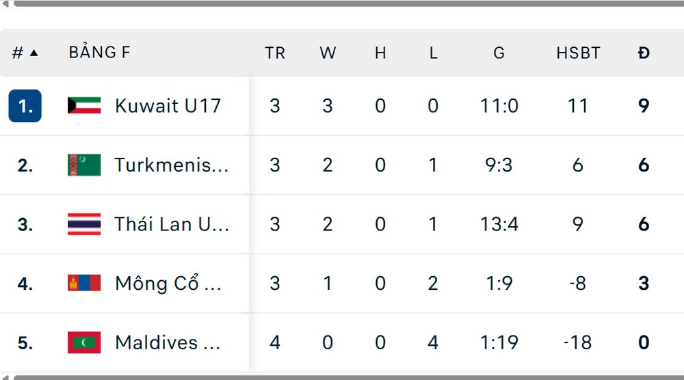Sort by HSBT goal difference header
684x380 pixels.
(x=578, y=53)
